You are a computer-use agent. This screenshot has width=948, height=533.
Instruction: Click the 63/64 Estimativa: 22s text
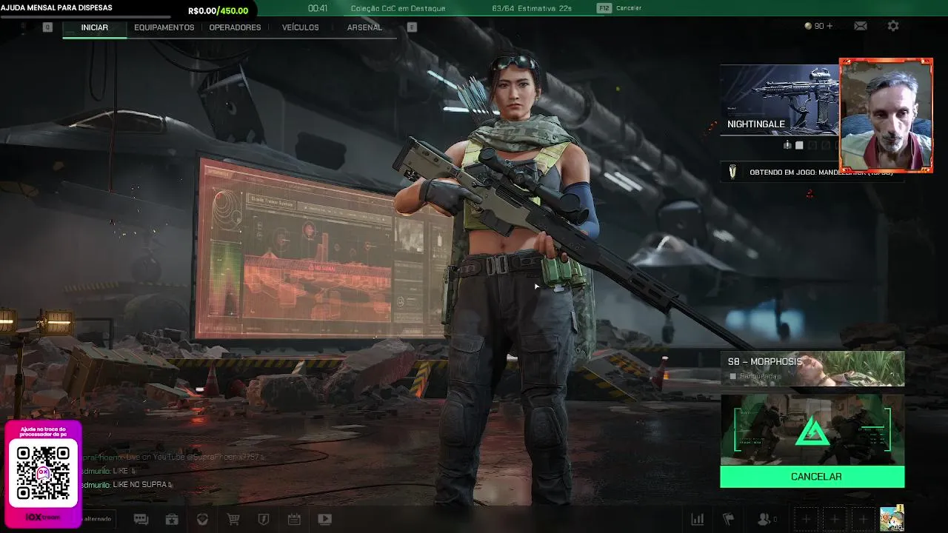pos(532,8)
